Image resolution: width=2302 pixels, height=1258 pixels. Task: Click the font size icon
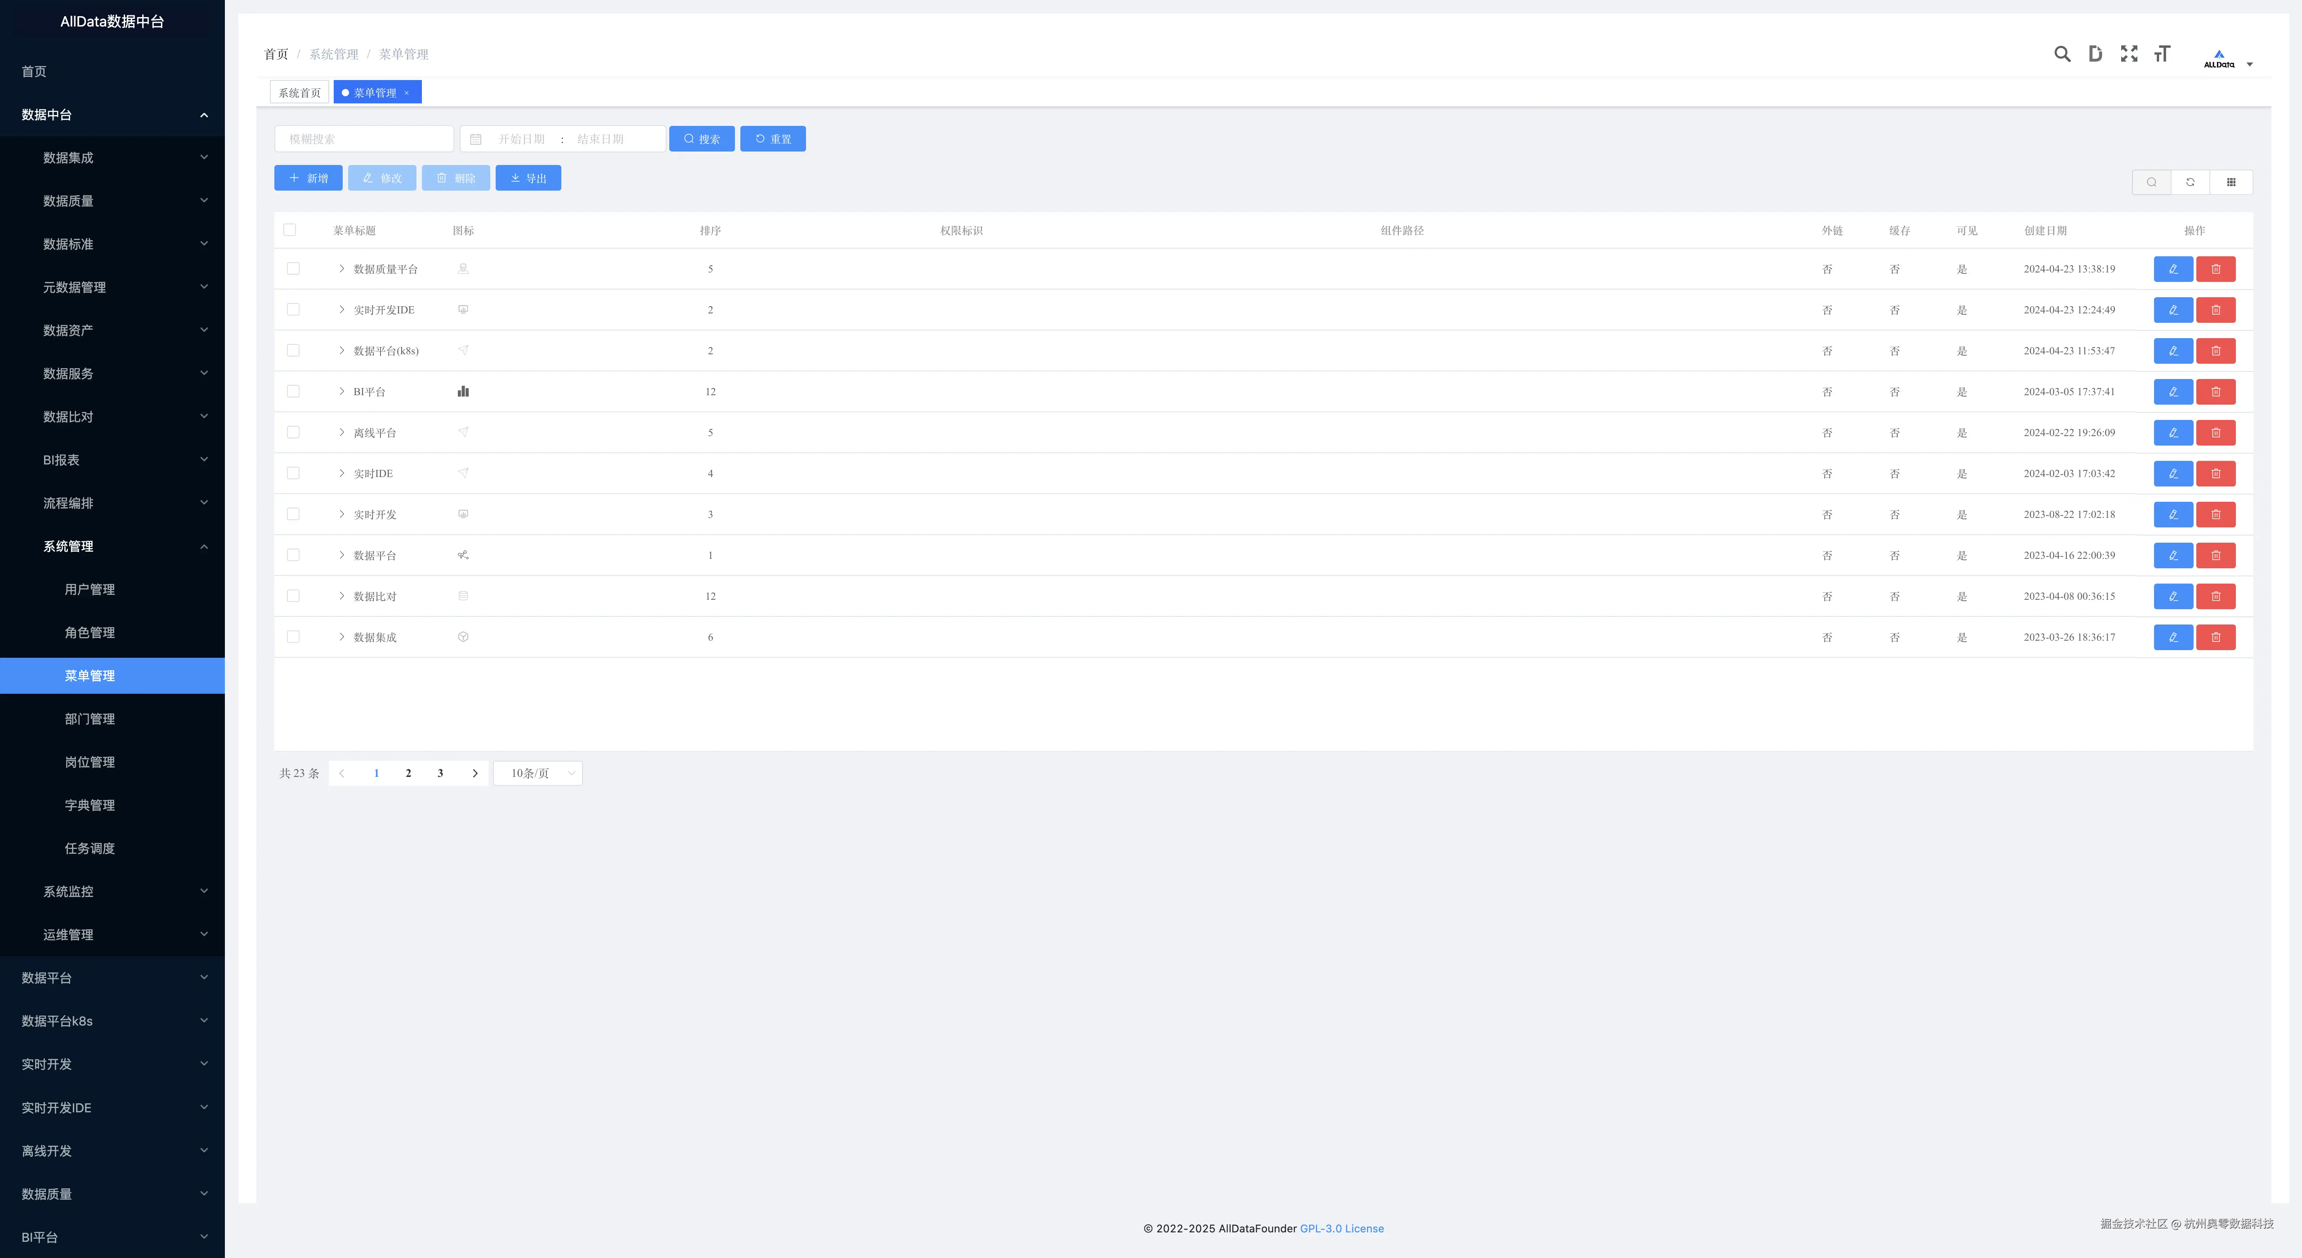point(2162,54)
